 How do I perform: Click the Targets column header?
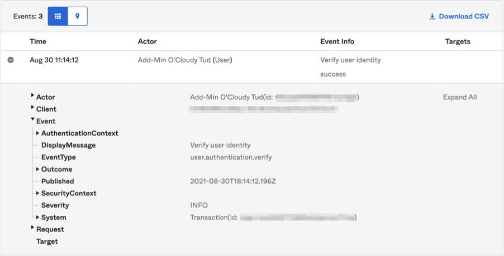458,41
